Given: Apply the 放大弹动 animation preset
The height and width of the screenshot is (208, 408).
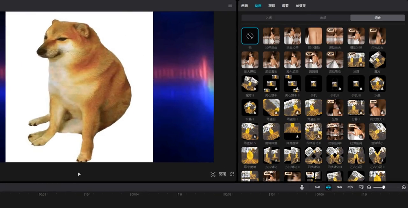Looking at the screenshot, I should (250, 60).
